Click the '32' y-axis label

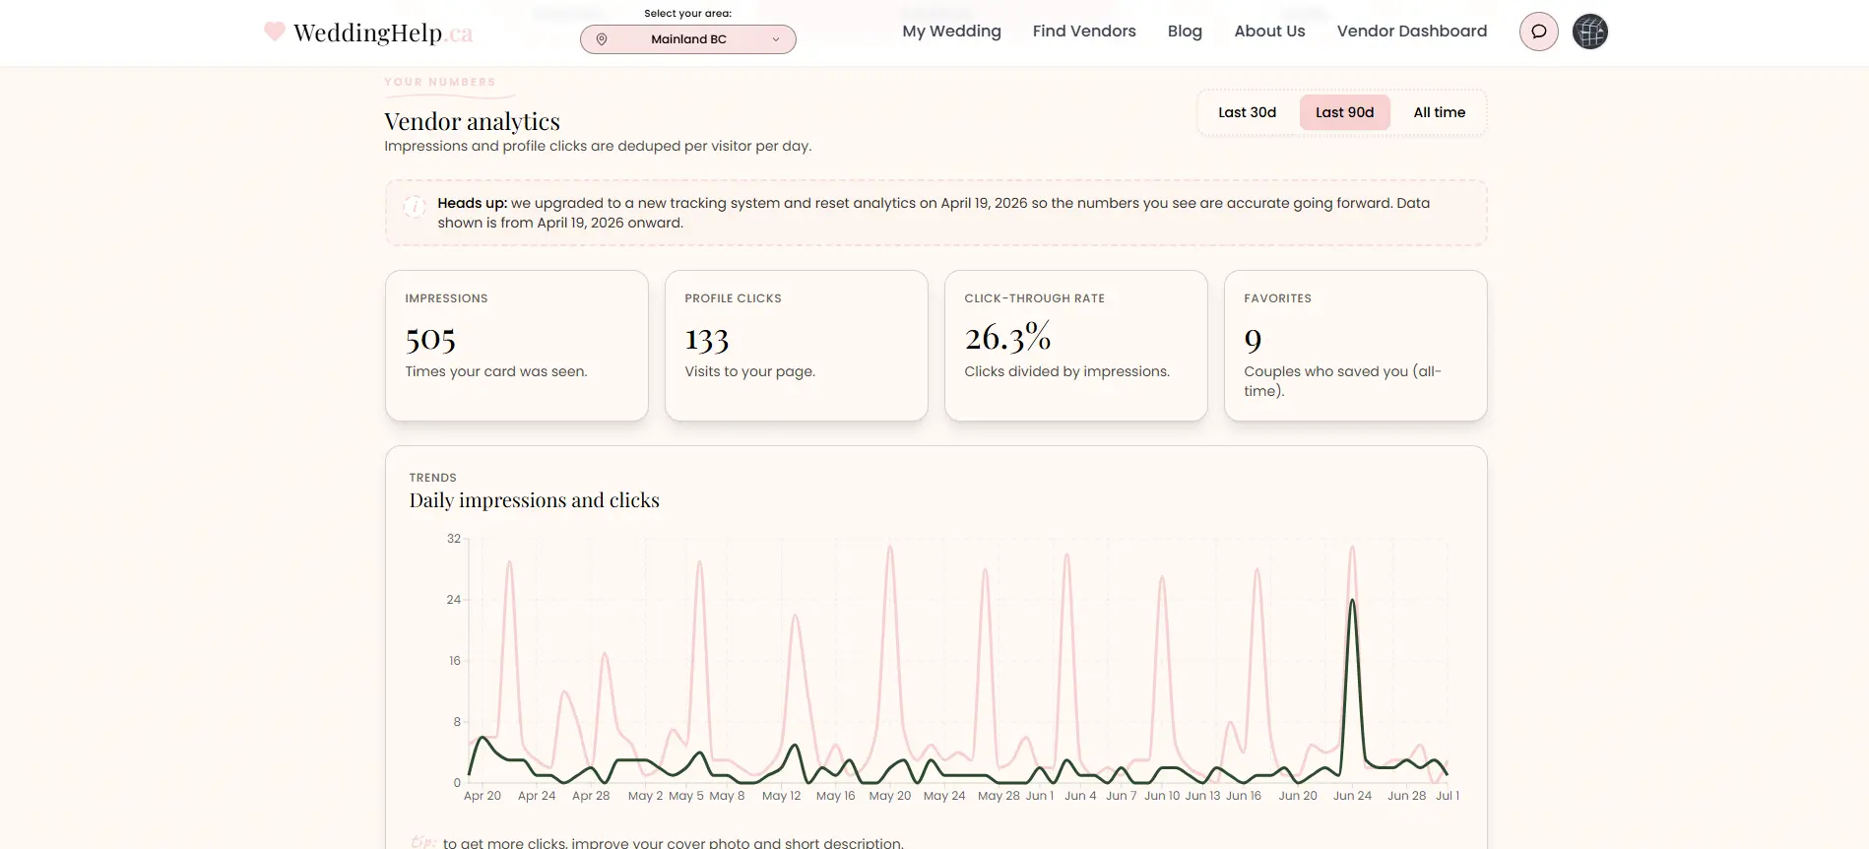[454, 539]
